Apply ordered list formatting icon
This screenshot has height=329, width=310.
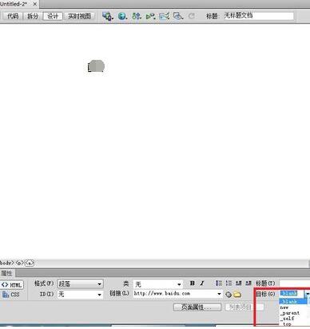229,283
